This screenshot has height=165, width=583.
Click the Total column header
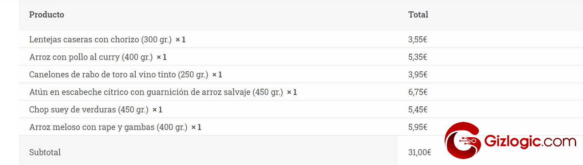coord(418,15)
